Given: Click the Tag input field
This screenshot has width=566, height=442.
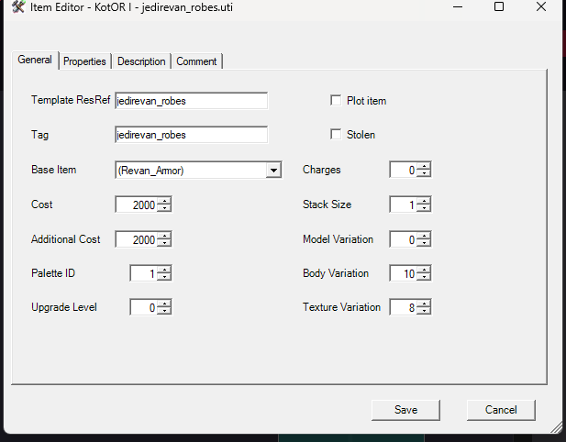Looking at the screenshot, I should pyautogui.click(x=192, y=135).
